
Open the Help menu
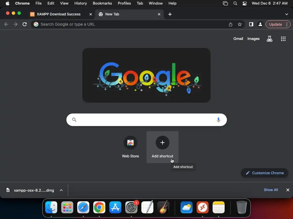click(x=172, y=3)
